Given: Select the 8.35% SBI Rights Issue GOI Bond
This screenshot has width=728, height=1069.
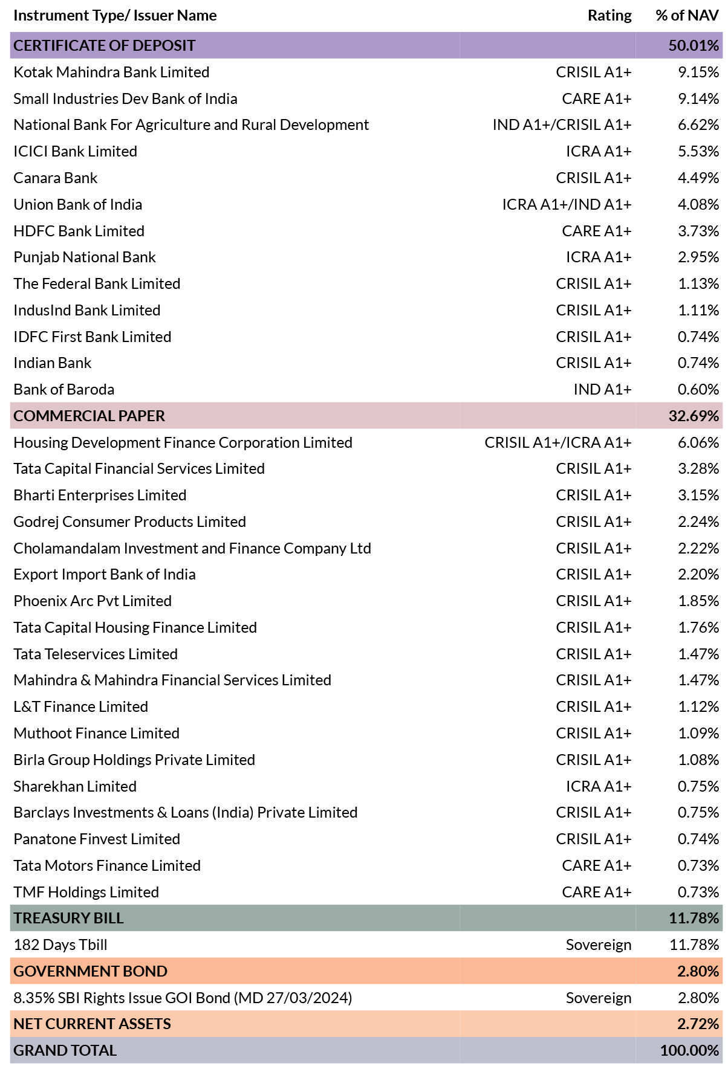Looking at the screenshot, I should coord(183,998).
